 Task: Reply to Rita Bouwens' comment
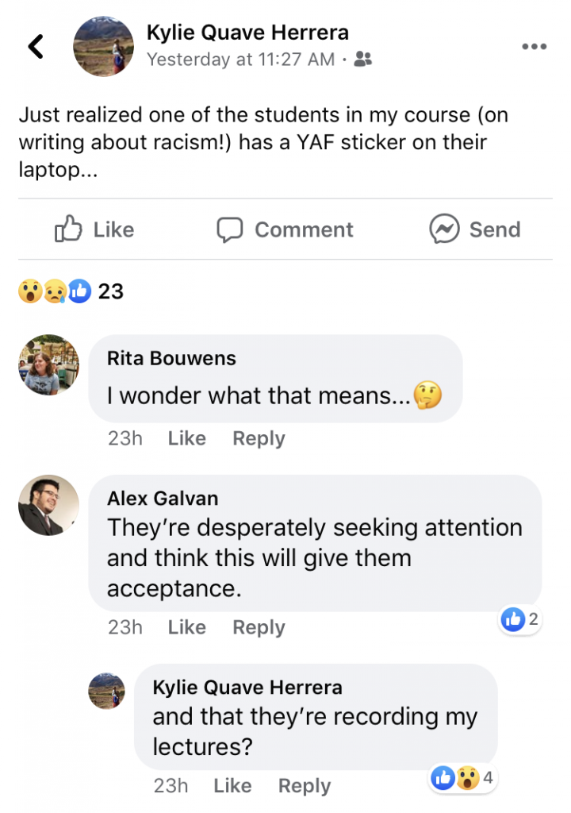[x=259, y=438]
